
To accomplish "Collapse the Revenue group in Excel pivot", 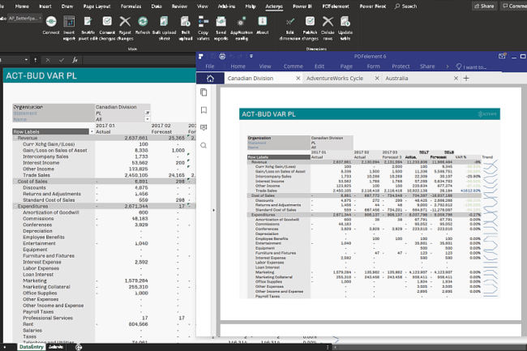I will click(15, 138).
